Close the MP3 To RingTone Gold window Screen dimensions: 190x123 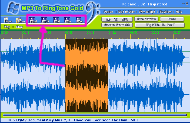tap(187, 4)
